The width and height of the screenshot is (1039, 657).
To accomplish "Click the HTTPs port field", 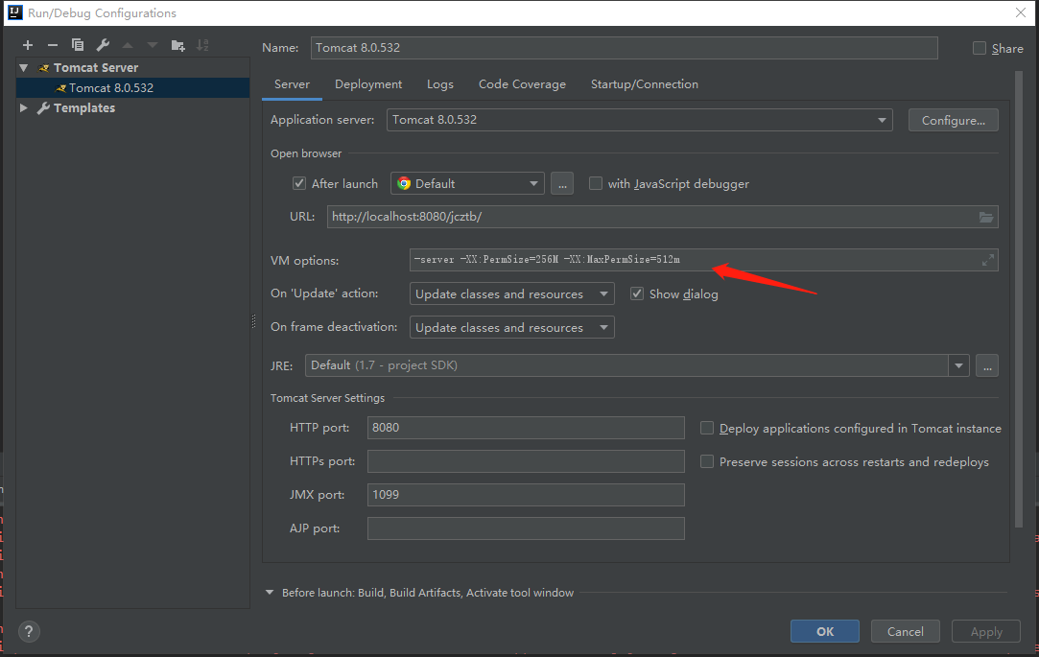I will click(526, 461).
